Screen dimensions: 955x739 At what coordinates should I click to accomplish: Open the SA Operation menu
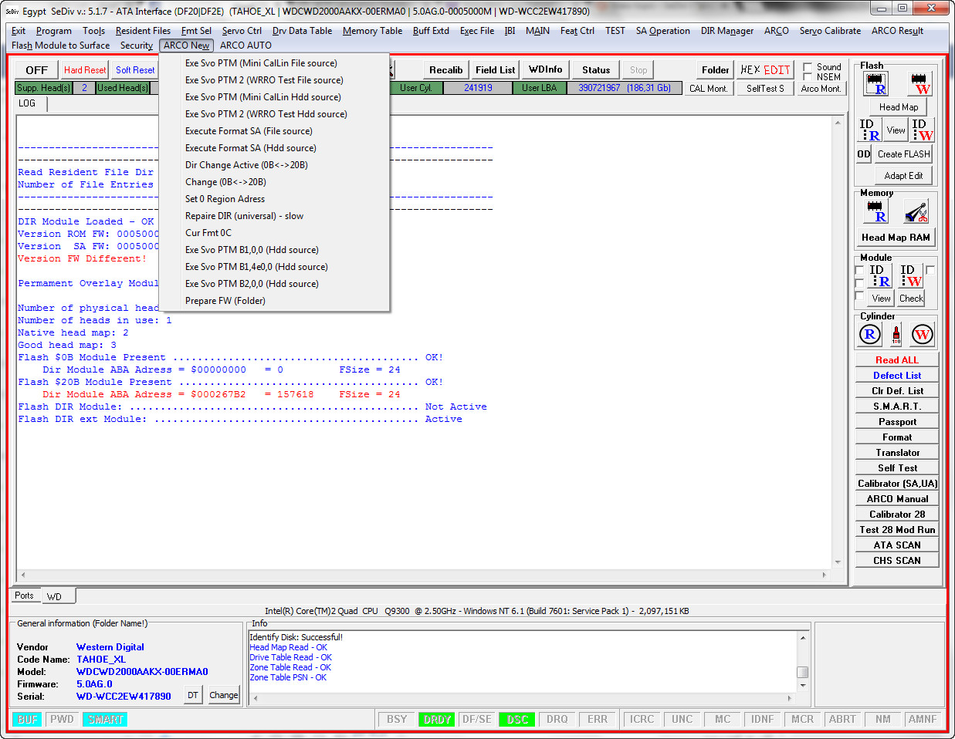[662, 31]
